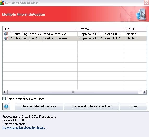Click the Close button at bottom right
The width and height of the screenshot is (149, 137).
tap(133, 106)
